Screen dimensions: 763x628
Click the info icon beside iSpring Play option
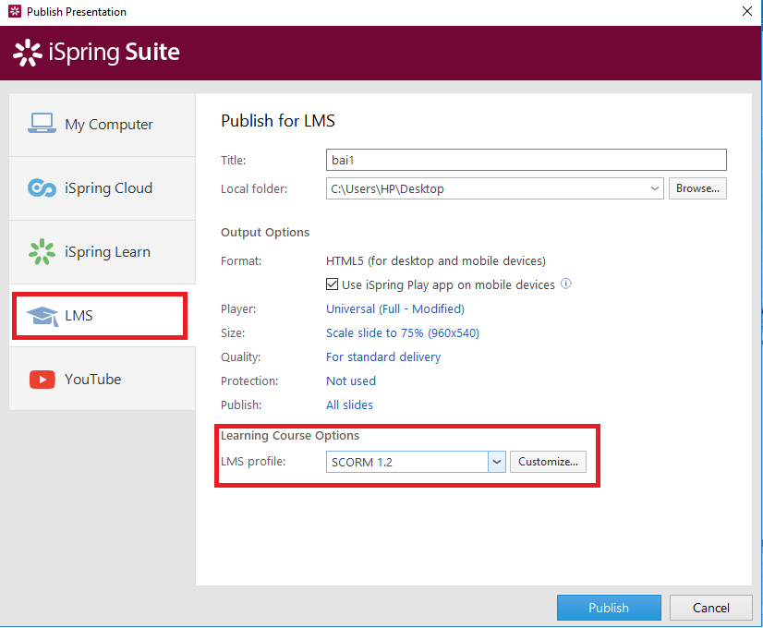566,284
